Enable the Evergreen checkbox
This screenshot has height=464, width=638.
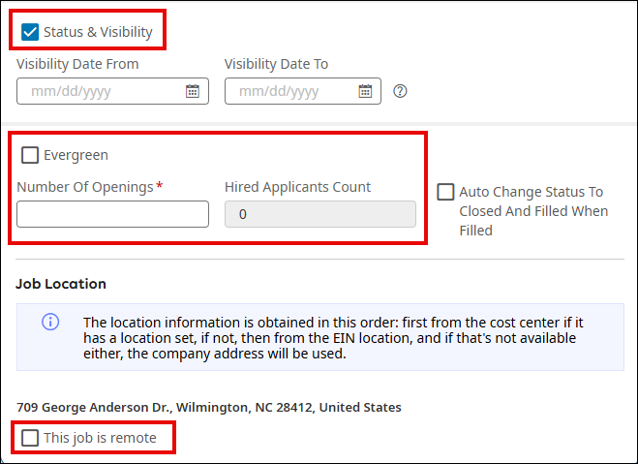30,155
